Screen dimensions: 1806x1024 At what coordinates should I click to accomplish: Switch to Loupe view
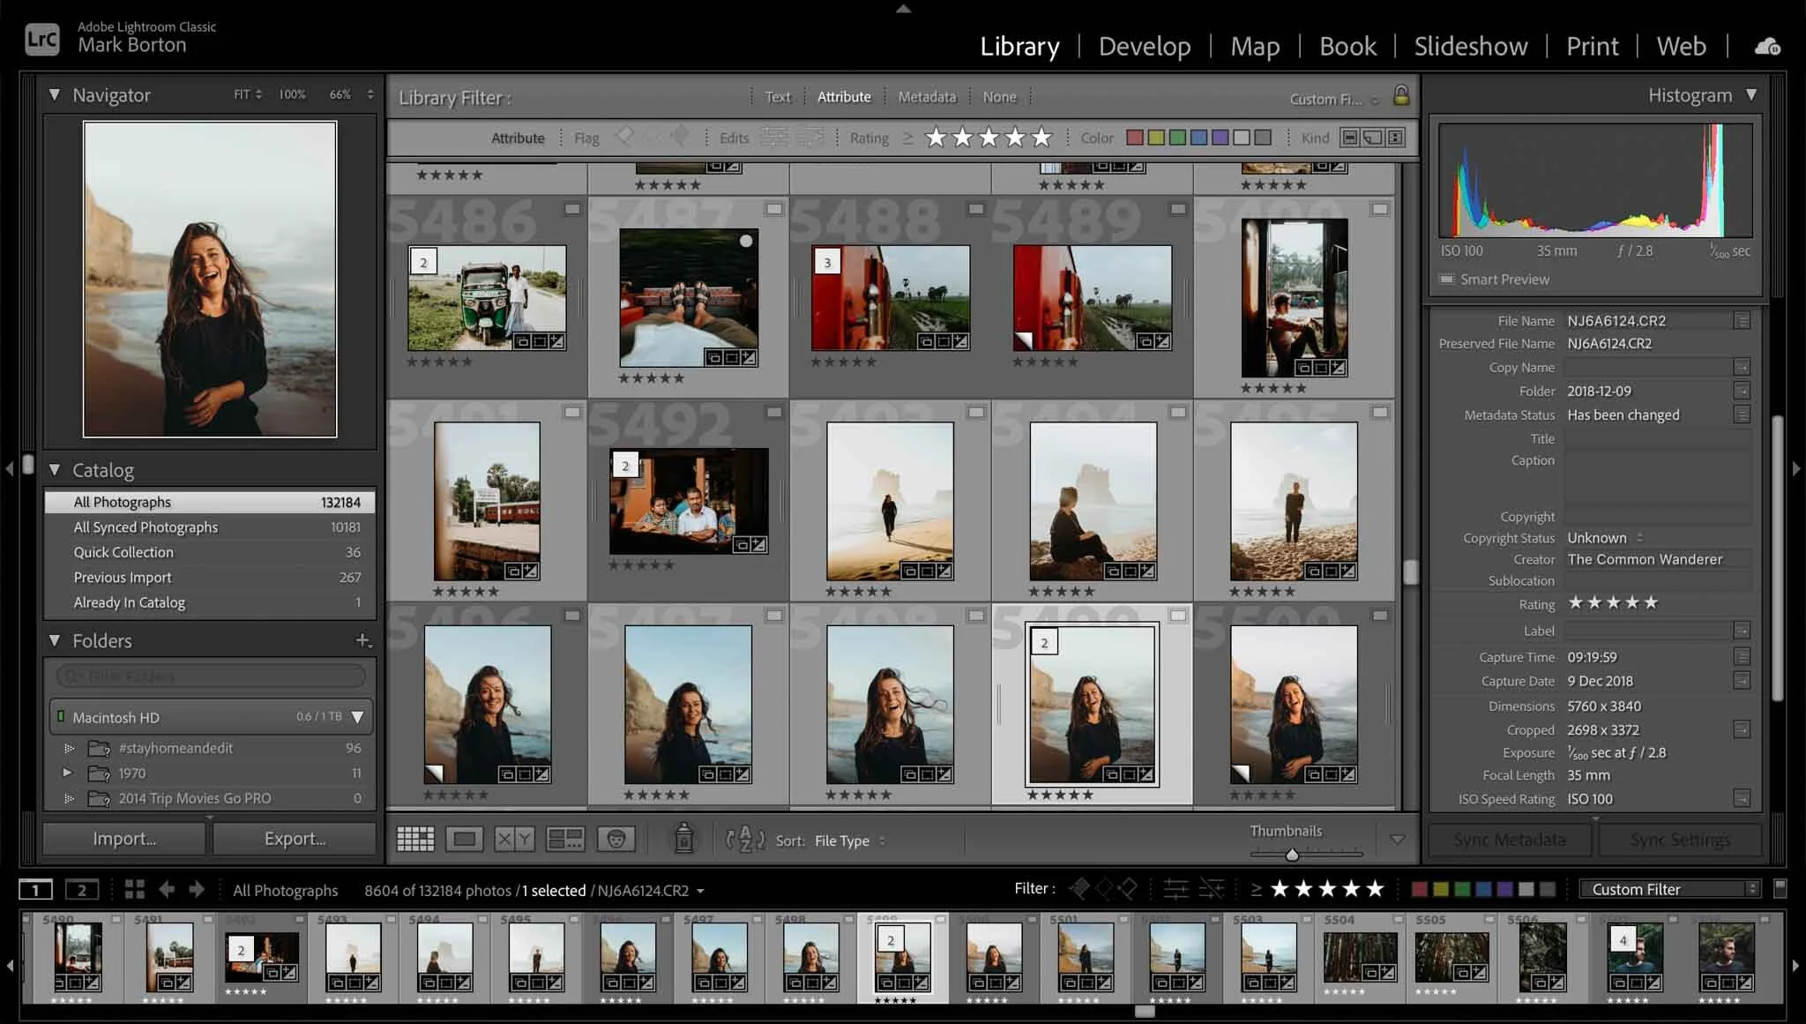(x=464, y=839)
